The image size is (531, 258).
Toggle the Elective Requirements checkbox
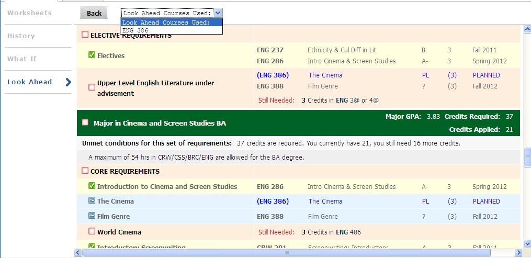85,35
